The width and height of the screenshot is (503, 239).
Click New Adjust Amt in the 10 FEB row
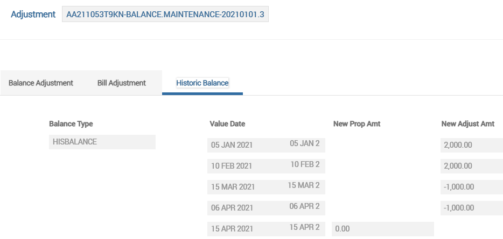(x=471, y=166)
